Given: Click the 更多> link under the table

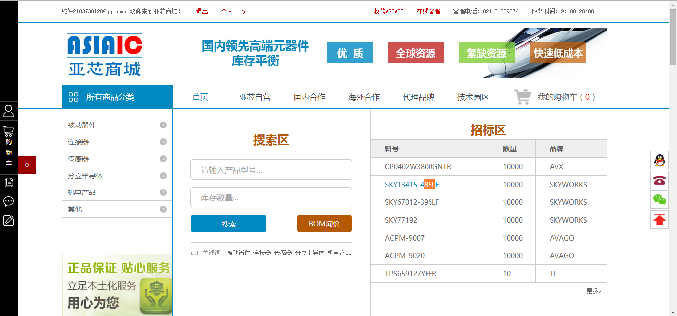Looking at the screenshot, I should tap(594, 291).
